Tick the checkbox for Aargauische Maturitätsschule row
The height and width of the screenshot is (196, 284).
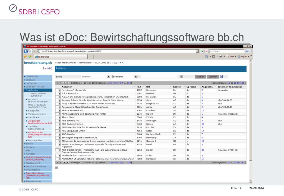pos(57,107)
